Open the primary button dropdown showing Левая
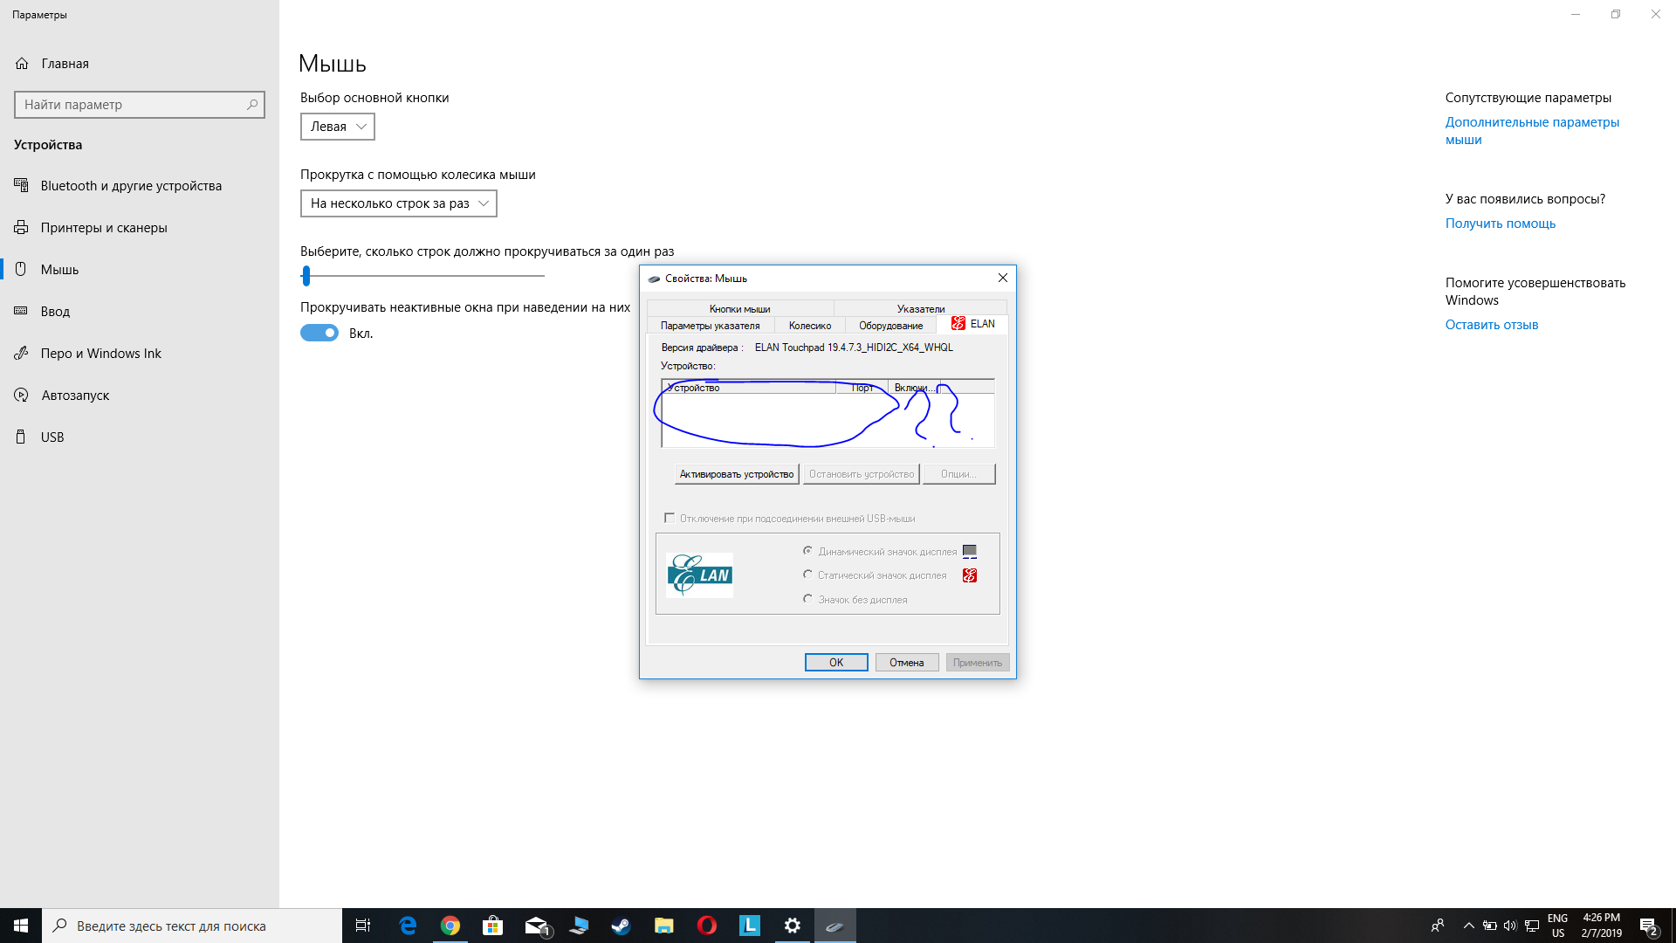 tap(337, 126)
